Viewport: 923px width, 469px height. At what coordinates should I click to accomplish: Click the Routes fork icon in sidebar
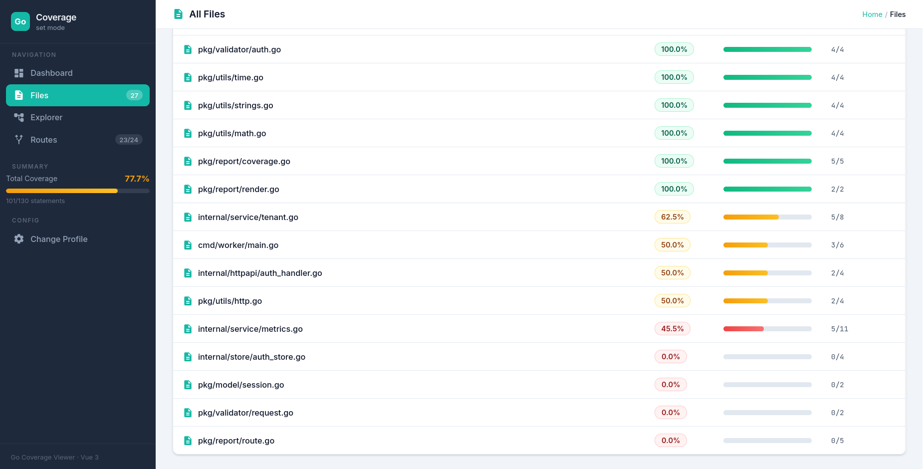coord(19,140)
